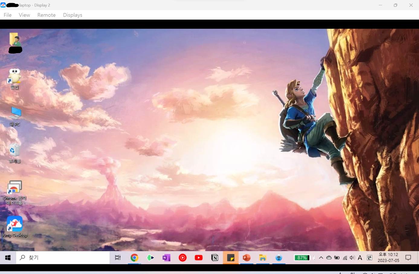The height and width of the screenshot is (274, 419).
Task: Open Task View in the taskbar
Action: click(118, 258)
